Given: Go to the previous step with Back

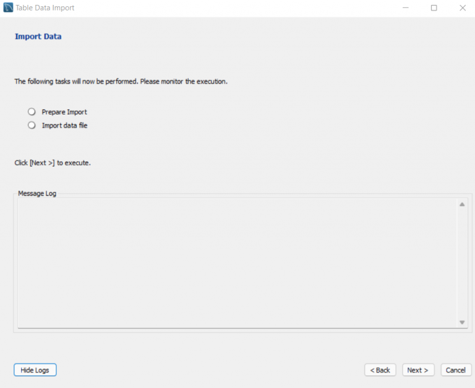Looking at the screenshot, I should click(x=380, y=370).
